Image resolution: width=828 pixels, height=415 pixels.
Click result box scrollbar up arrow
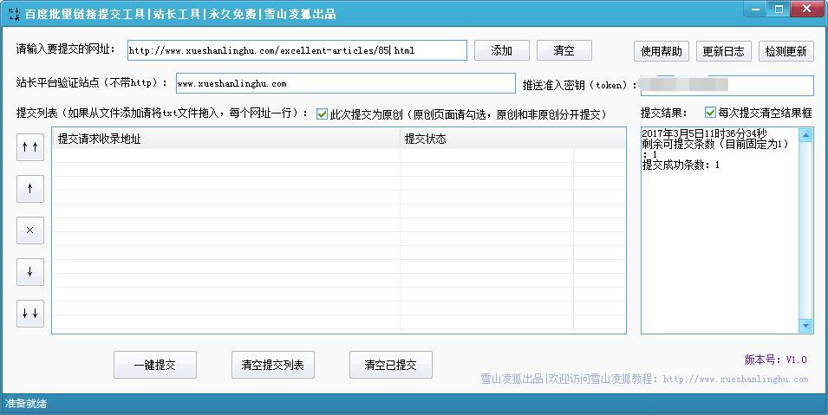pyautogui.click(x=805, y=136)
